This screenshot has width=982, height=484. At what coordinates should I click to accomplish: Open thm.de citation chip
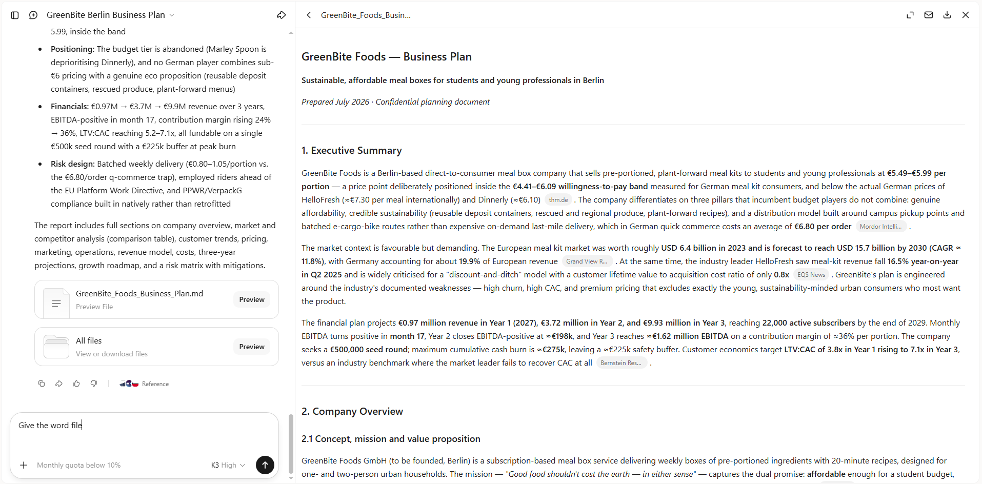558,200
